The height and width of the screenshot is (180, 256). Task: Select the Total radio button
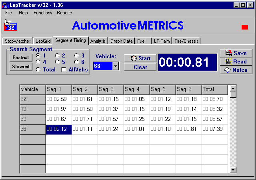pyautogui.click(x=38, y=69)
